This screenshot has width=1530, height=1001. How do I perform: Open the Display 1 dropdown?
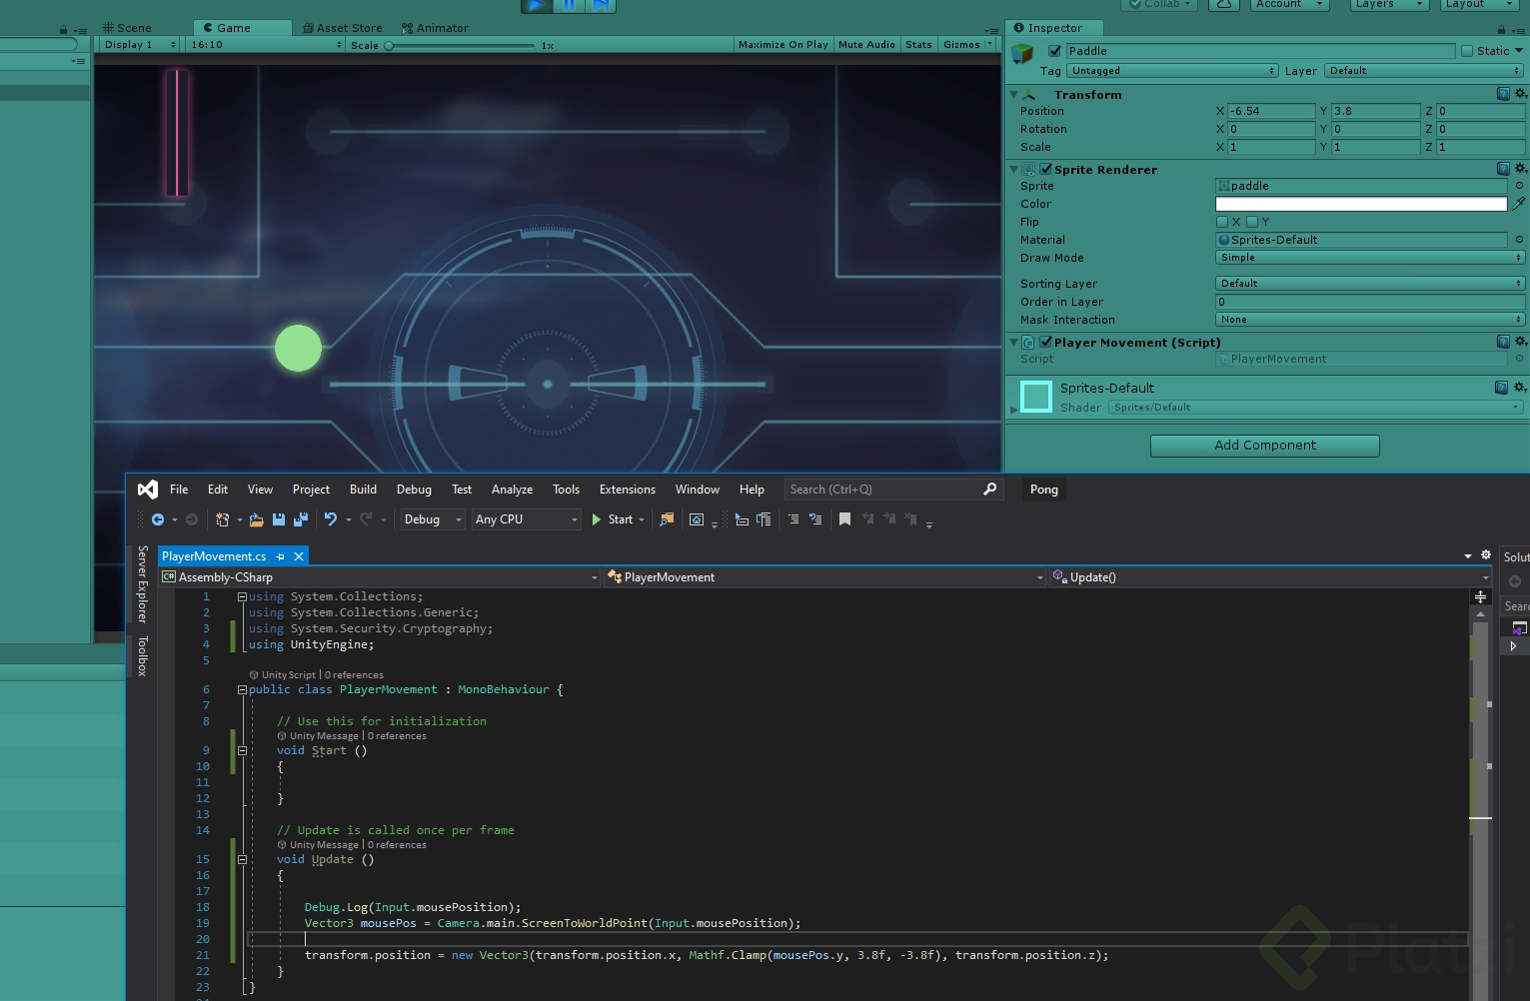pyautogui.click(x=140, y=45)
